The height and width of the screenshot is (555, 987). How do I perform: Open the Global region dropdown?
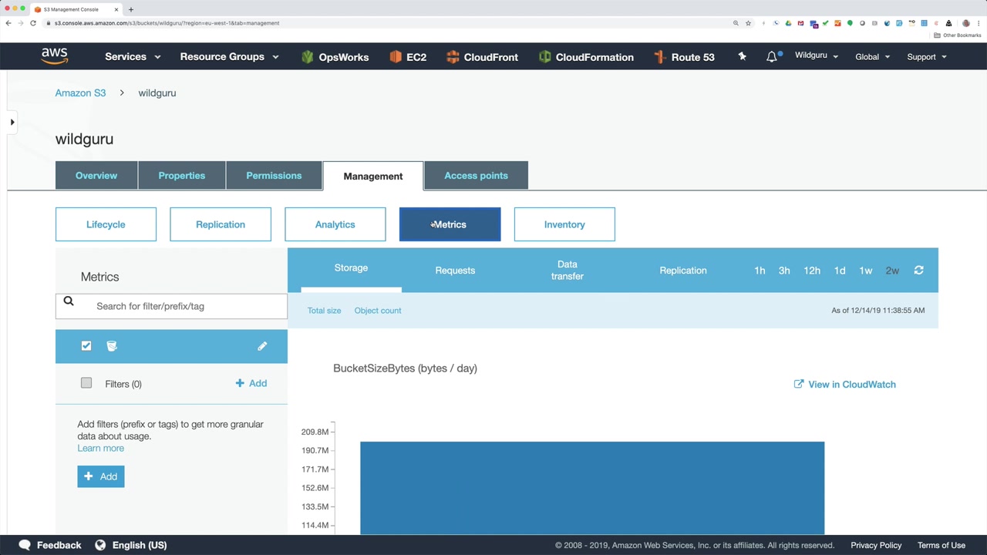tap(873, 56)
